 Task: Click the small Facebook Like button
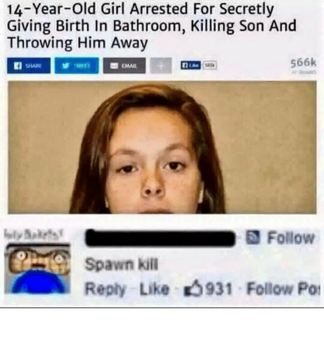(x=191, y=65)
